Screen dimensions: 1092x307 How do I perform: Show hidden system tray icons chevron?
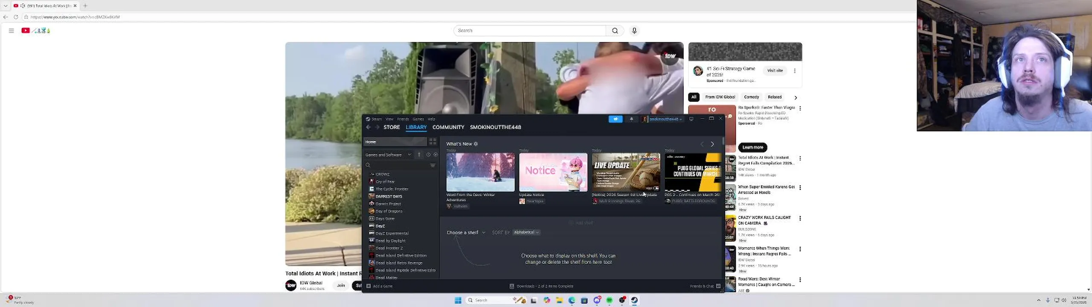(x=1038, y=300)
